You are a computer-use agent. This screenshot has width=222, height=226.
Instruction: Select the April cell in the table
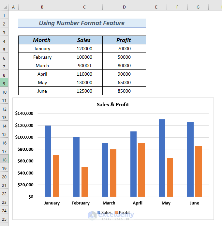42,74
